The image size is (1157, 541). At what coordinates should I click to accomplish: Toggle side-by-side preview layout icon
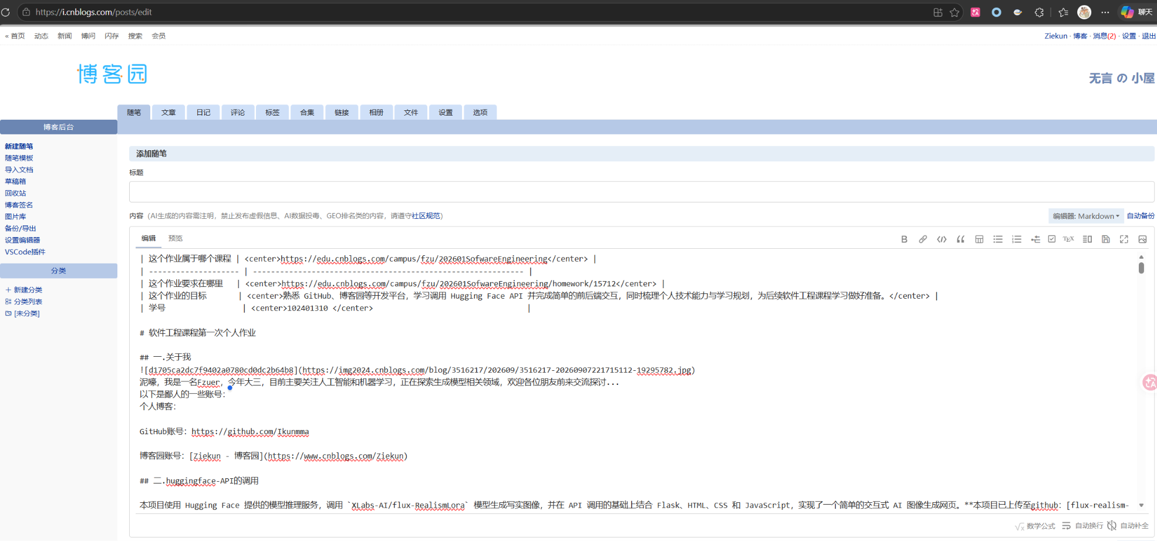[x=1087, y=239]
